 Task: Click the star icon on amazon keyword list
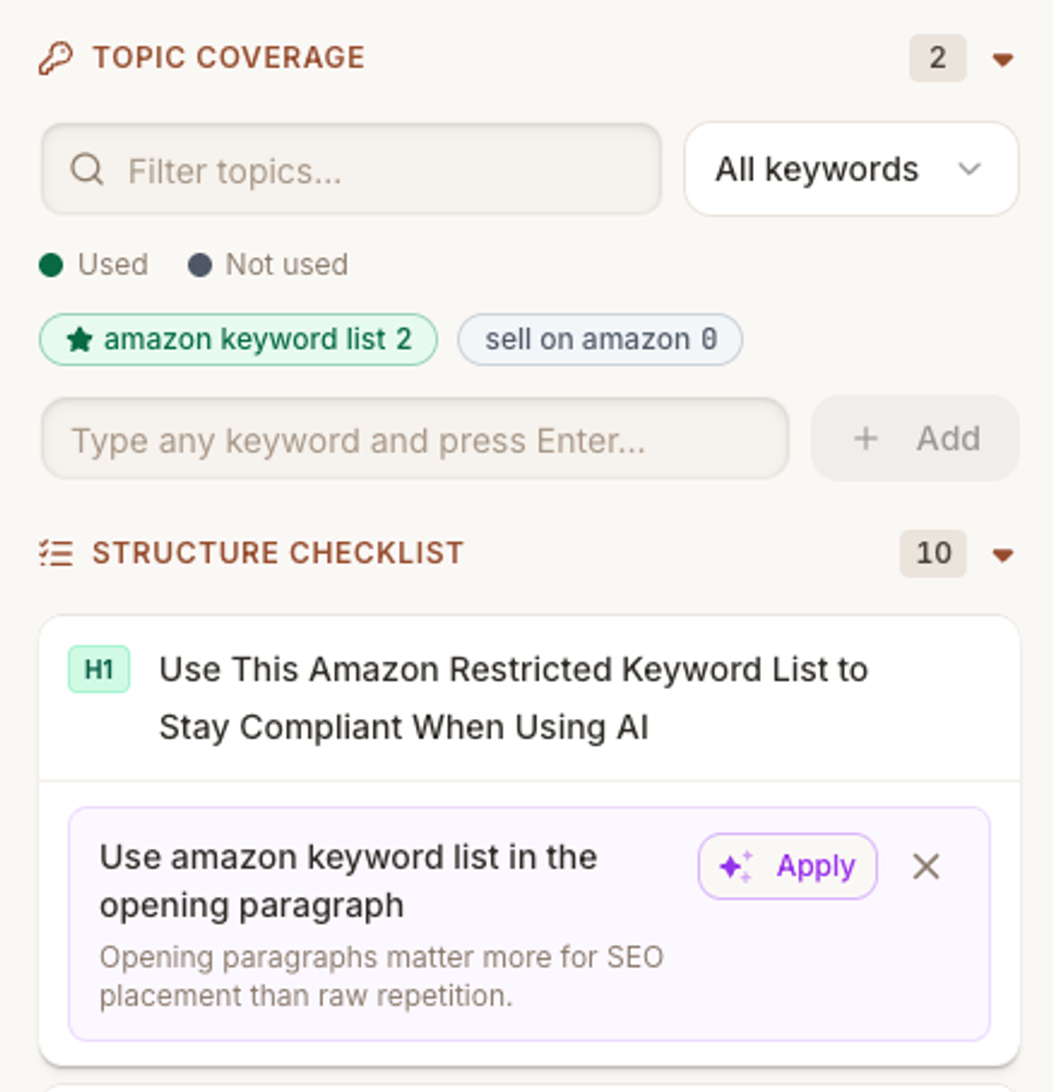[x=80, y=340]
